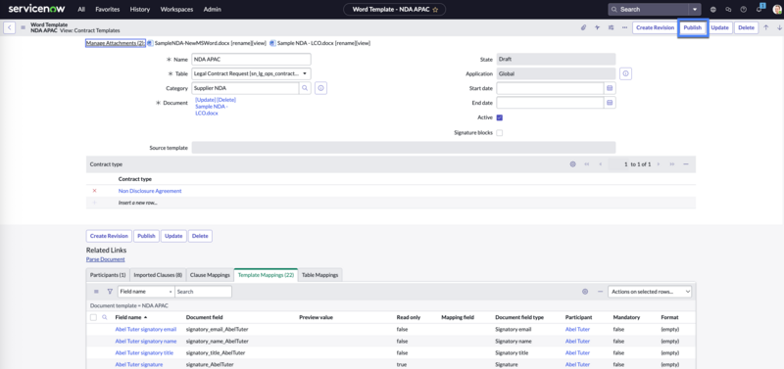Uncheck the Active checkbox

(x=500, y=117)
